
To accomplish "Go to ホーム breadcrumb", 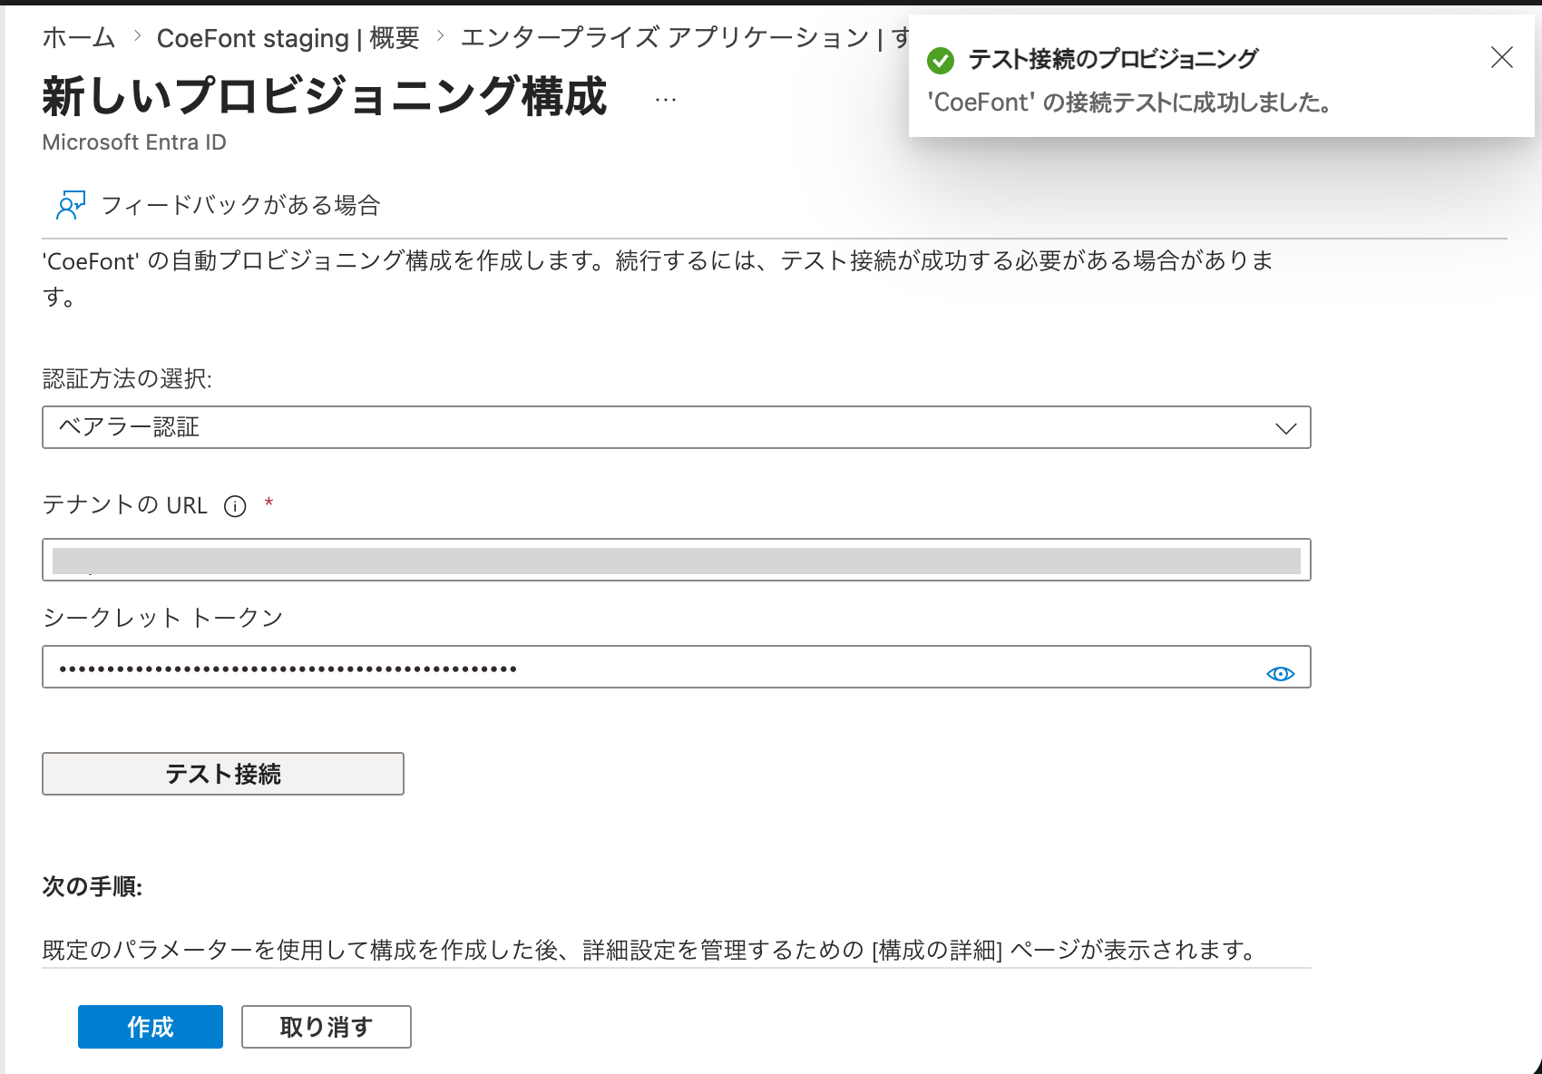I will [x=79, y=37].
